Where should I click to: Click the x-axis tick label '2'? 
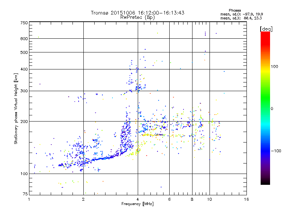(x=83, y=199)
